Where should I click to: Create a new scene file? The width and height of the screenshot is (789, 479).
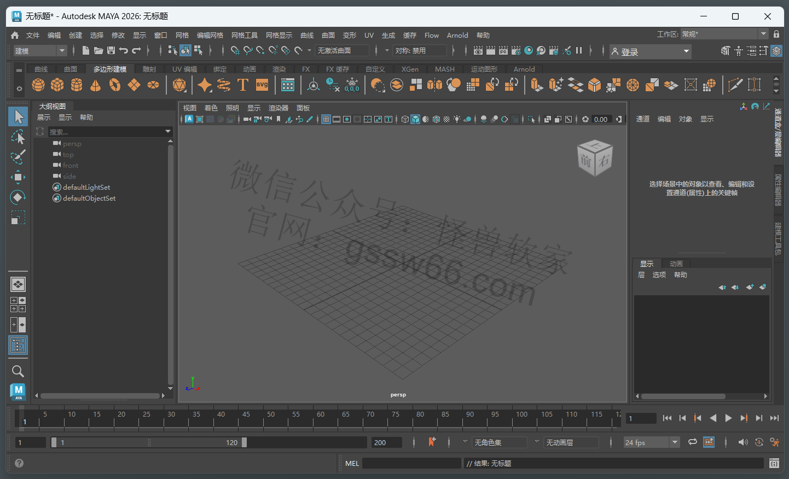point(86,50)
